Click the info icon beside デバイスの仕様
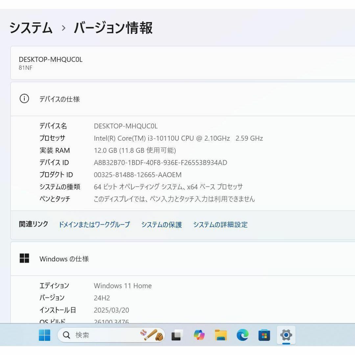 click(24, 99)
